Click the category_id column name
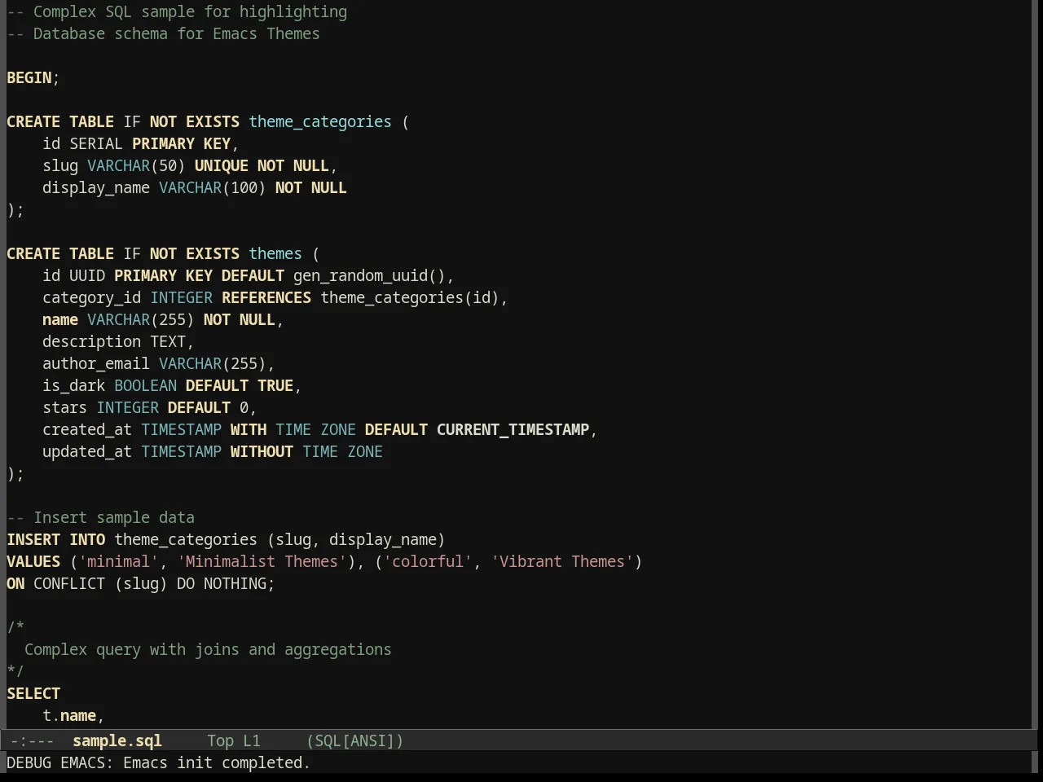Viewport: 1043px width, 782px height. tap(92, 297)
